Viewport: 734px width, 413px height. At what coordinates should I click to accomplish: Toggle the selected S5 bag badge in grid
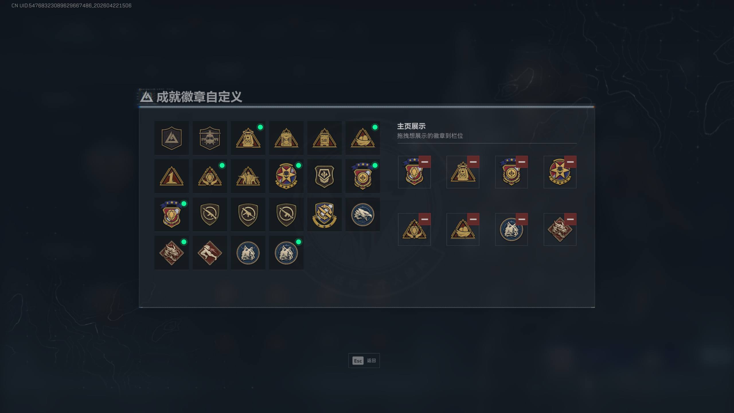click(248, 138)
